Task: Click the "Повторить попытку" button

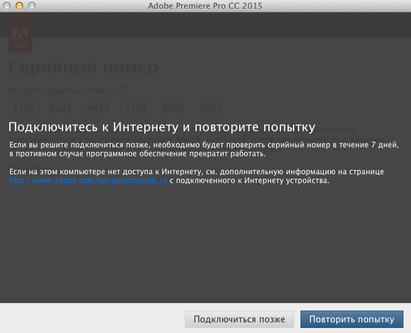Action: (x=352, y=319)
